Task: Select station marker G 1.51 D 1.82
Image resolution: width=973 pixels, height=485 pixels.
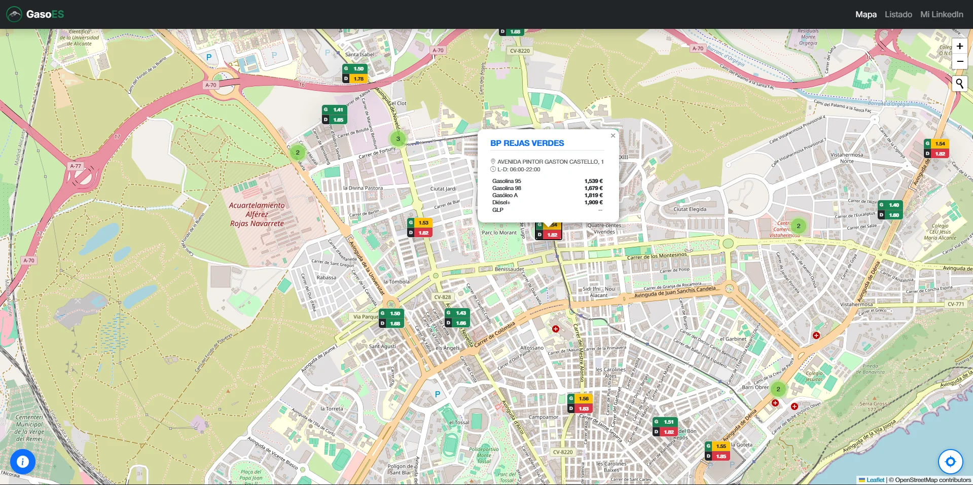Action: pyautogui.click(x=665, y=427)
